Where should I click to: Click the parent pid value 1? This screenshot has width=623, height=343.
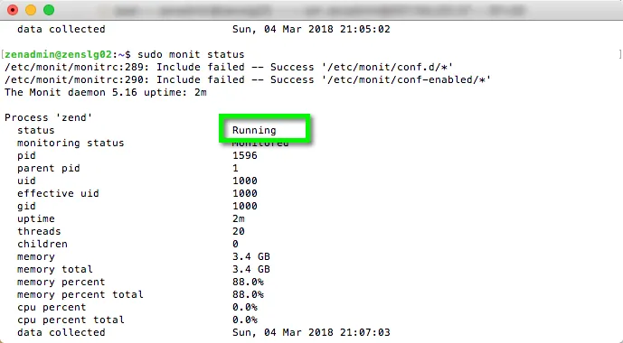point(235,168)
